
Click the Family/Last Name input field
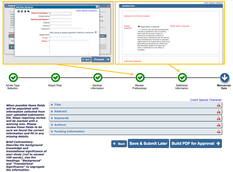61,20
